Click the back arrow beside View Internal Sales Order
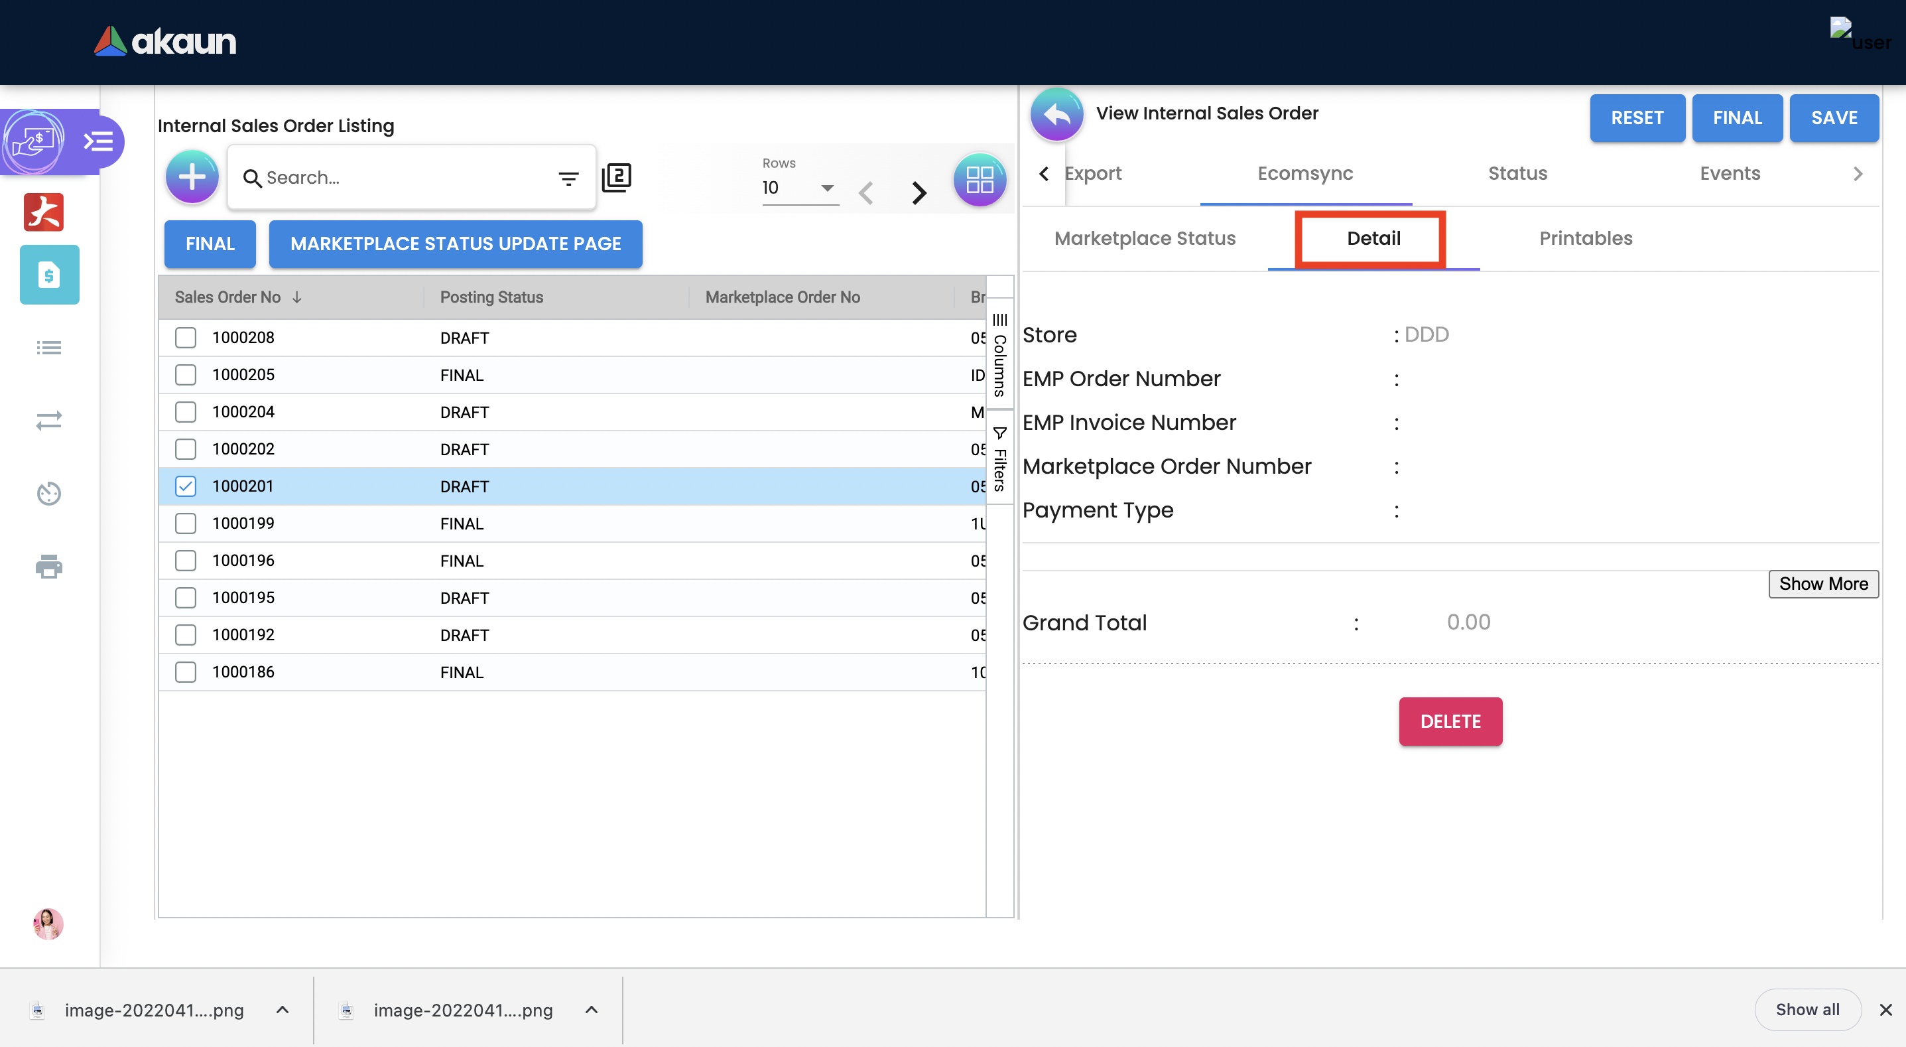The width and height of the screenshot is (1906, 1047). (x=1056, y=115)
